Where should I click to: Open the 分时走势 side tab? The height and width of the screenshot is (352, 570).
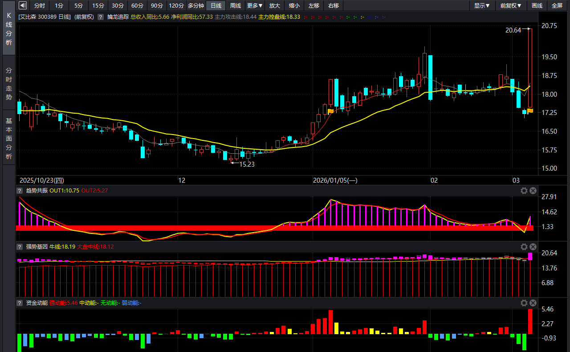9,83
